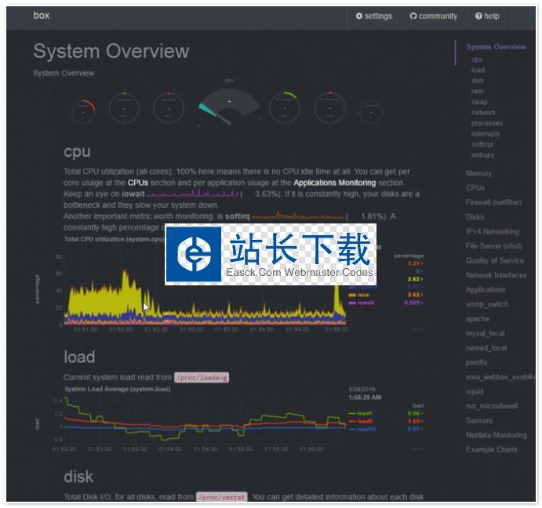Open Quality of Service in the sidebar
This screenshot has height=508, width=542.
(495, 260)
